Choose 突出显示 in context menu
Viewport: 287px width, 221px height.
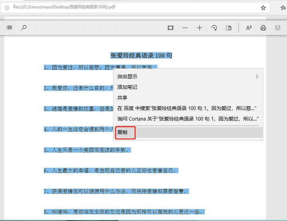pos(188,77)
